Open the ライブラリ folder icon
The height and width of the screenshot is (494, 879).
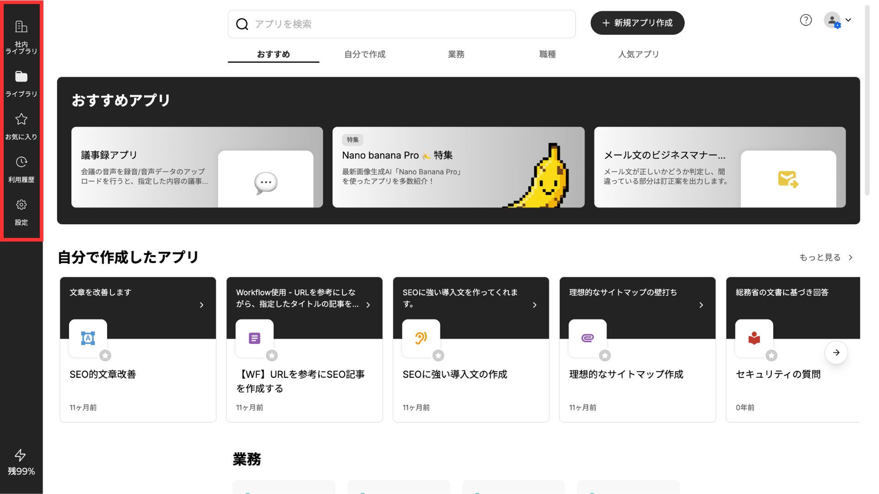21,77
